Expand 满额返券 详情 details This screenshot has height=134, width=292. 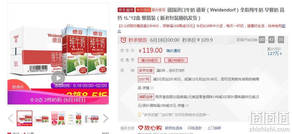tap(183, 105)
